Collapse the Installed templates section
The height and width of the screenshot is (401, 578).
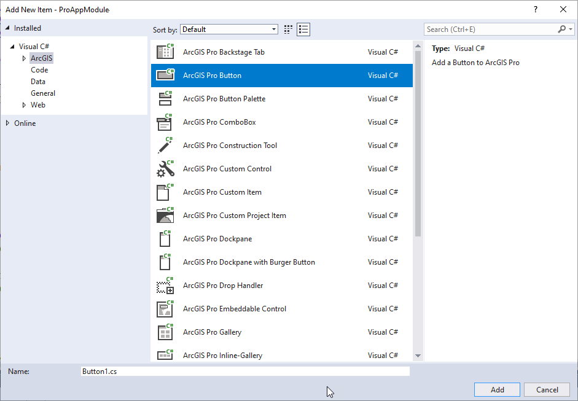click(x=7, y=28)
